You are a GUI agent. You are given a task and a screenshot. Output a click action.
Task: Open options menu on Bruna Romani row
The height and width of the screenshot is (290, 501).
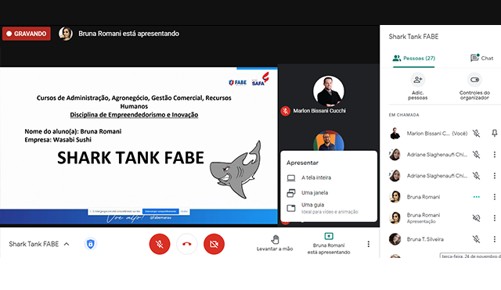[494, 197]
